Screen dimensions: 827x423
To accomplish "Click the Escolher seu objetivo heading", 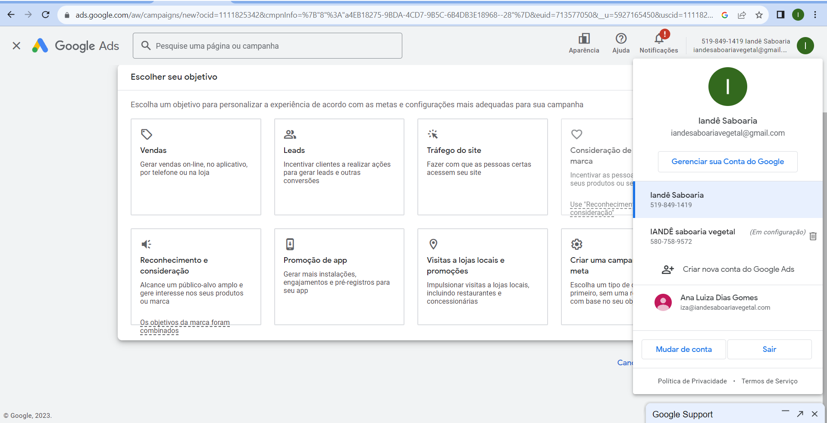I will click(174, 77).
